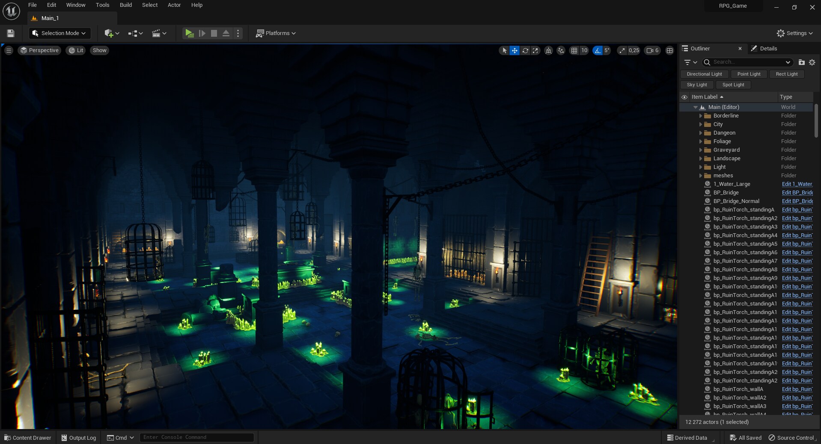Toggle grid snapping in viewport

coord(574,50)
